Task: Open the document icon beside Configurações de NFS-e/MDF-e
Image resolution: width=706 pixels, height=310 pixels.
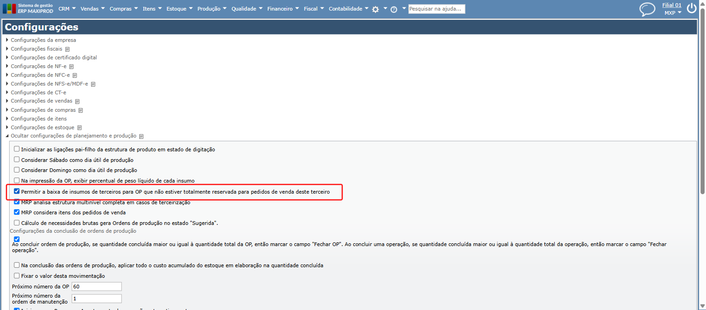Action: coord(93,84)
